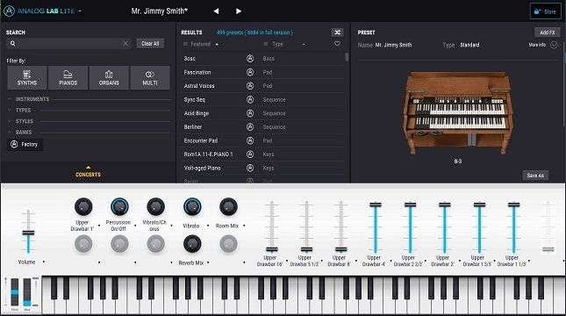Click the Save As button
This screenshot has height=316, width=566.
pos(535,176)
